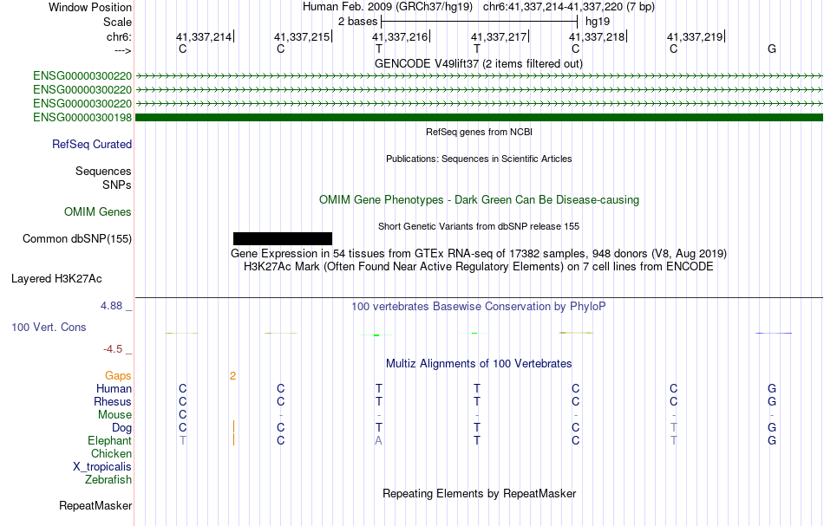Open OMIM Genes track label
The width and height of the screenshot is (824, 526).
pyautogui.click(x=97, y=211)
